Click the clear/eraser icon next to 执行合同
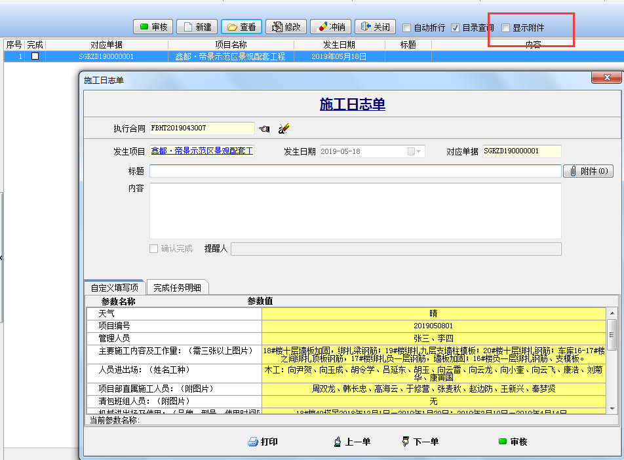This screenshot has width=624, height=460. [284, 128]
